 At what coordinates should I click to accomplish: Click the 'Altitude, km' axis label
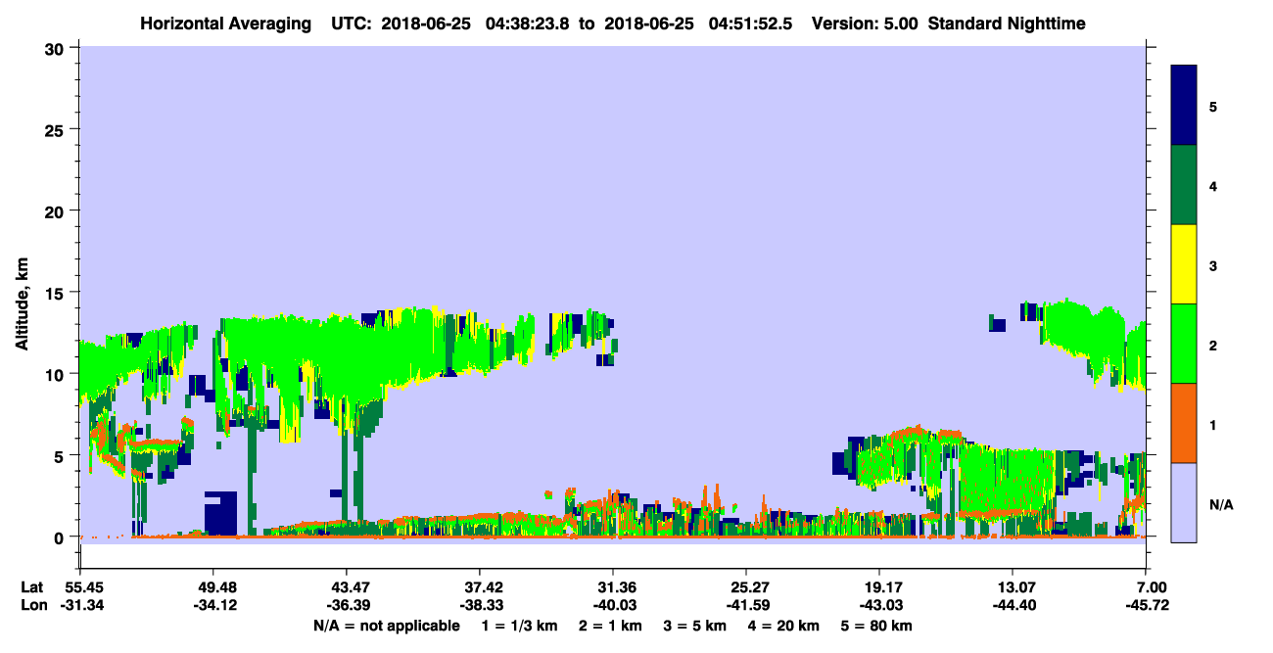tap(22, 303)
